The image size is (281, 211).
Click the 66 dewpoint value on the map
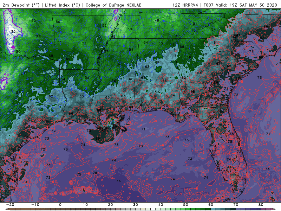(x=71, y=113)
